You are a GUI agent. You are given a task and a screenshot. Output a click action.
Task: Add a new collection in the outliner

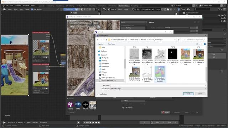[225, 9]
